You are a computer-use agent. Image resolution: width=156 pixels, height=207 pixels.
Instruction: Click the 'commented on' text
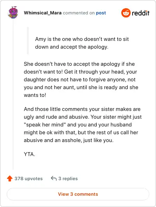[79, 13]
